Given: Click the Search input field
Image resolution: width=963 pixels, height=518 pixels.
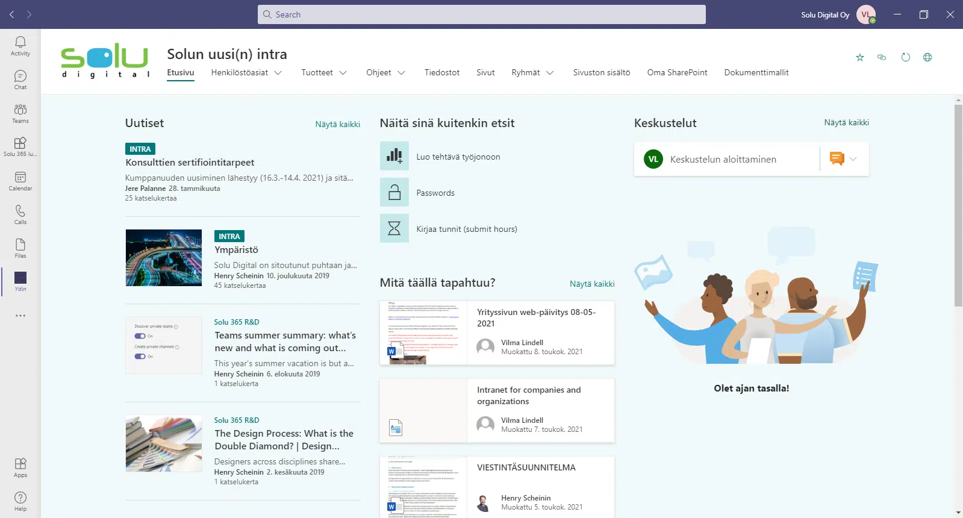Looking at the screenshot, I should (x=482, y=14).
